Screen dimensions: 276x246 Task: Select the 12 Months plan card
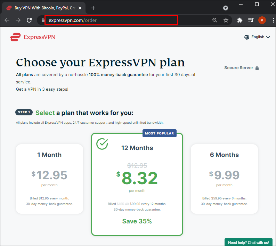137,184
